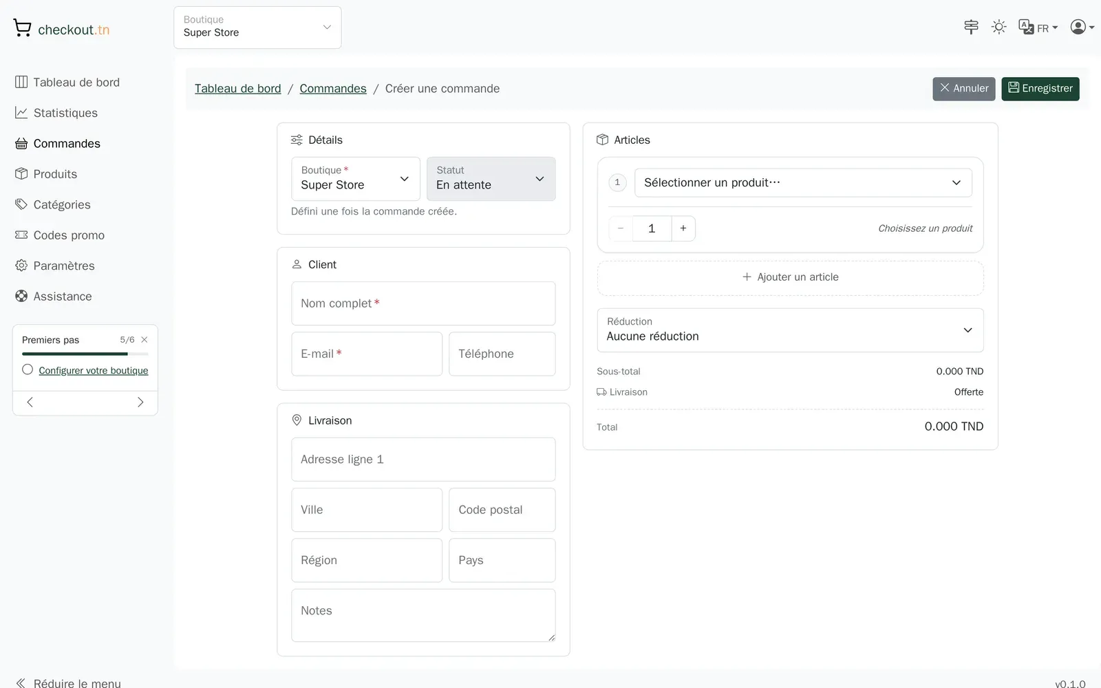Go to Tableau de bord in sidebar
This screenshot has width=1101, height=688.
67,83
